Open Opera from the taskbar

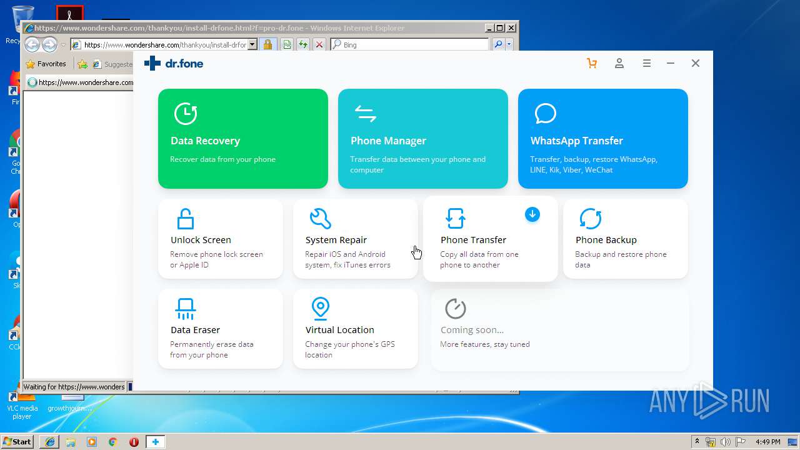pyautogui.click(x=134, y=442)
